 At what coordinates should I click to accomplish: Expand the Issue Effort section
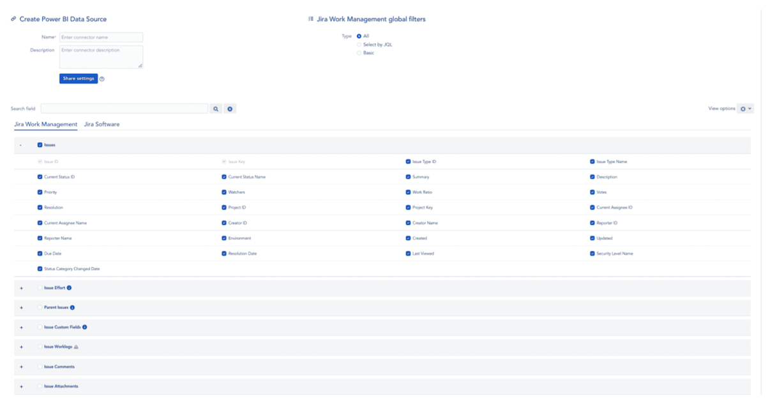coord(21,289)
